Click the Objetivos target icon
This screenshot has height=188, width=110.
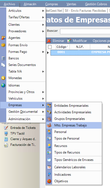pyautogui.click(x=49, y=181)
